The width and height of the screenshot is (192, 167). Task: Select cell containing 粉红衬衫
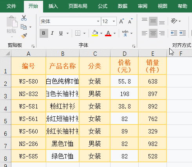[x=63, y=106]
